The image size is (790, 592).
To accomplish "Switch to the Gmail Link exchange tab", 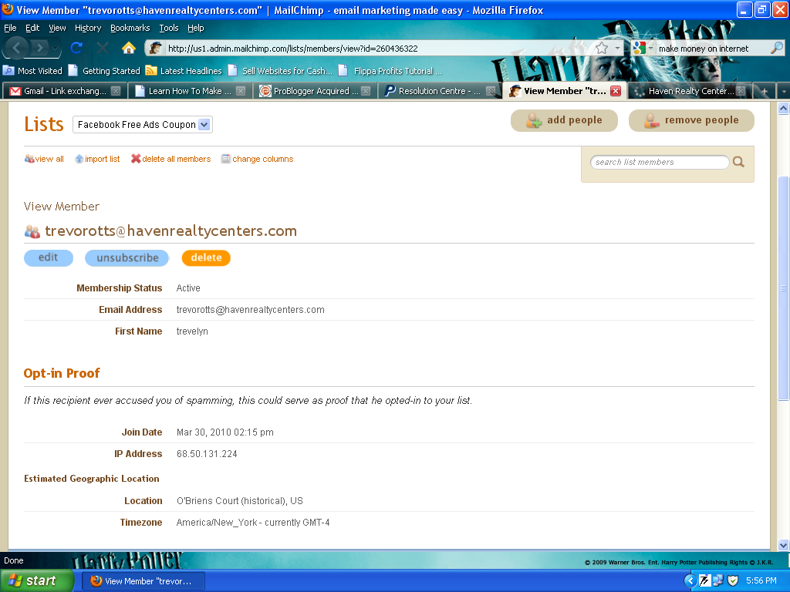I will [x=65, y=91].
